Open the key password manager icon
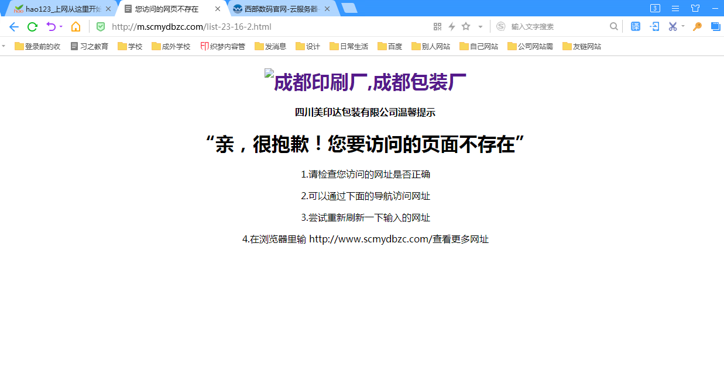Viewport: 724px width, 389px height. 697,26
